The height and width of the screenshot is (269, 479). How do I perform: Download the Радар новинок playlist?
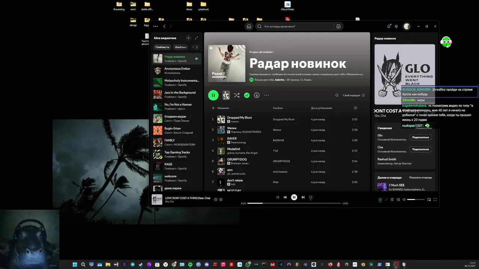(257, 95)
